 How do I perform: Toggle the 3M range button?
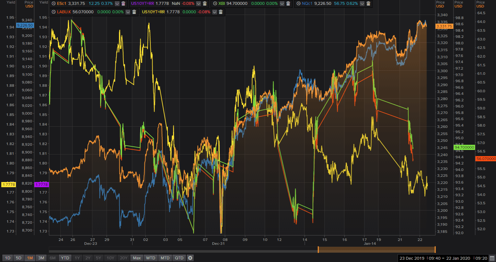pos(41,258)
